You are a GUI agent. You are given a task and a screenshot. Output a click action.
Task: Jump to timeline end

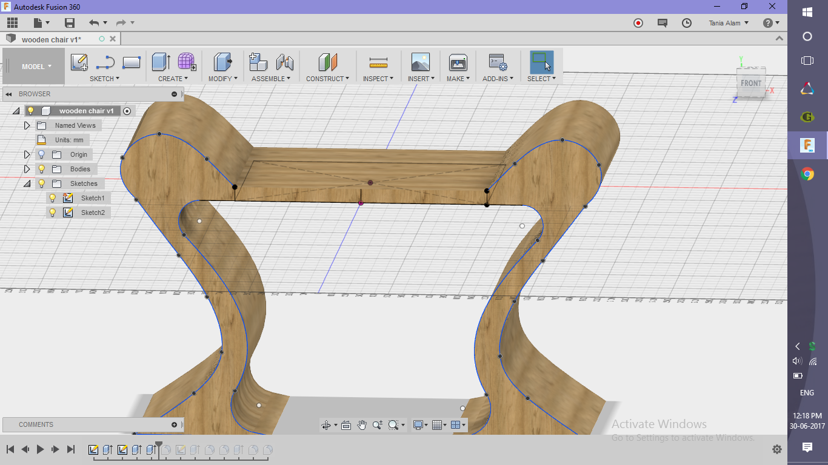[x=71, y=449]
